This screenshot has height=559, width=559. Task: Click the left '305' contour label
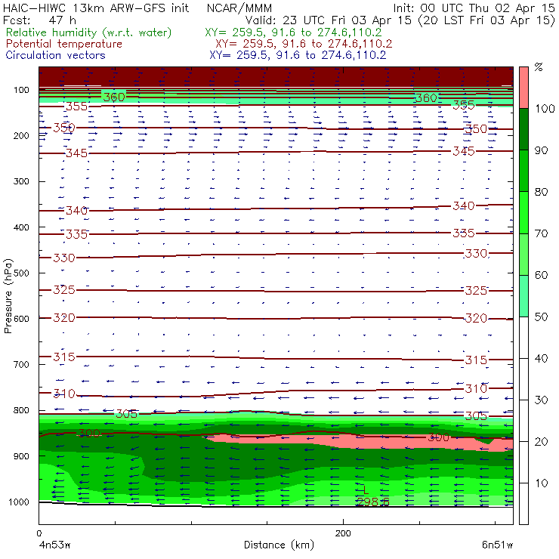127,413
